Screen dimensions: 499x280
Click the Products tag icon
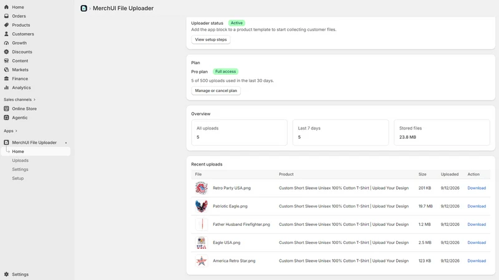pos(6,25)
